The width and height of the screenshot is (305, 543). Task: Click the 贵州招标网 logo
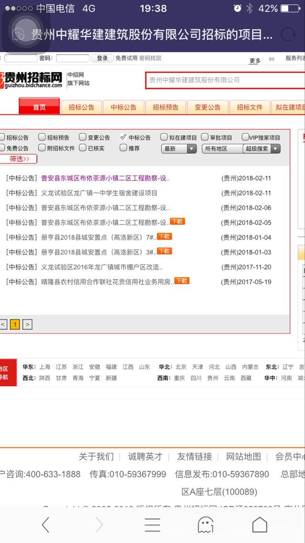pos(32,79)
